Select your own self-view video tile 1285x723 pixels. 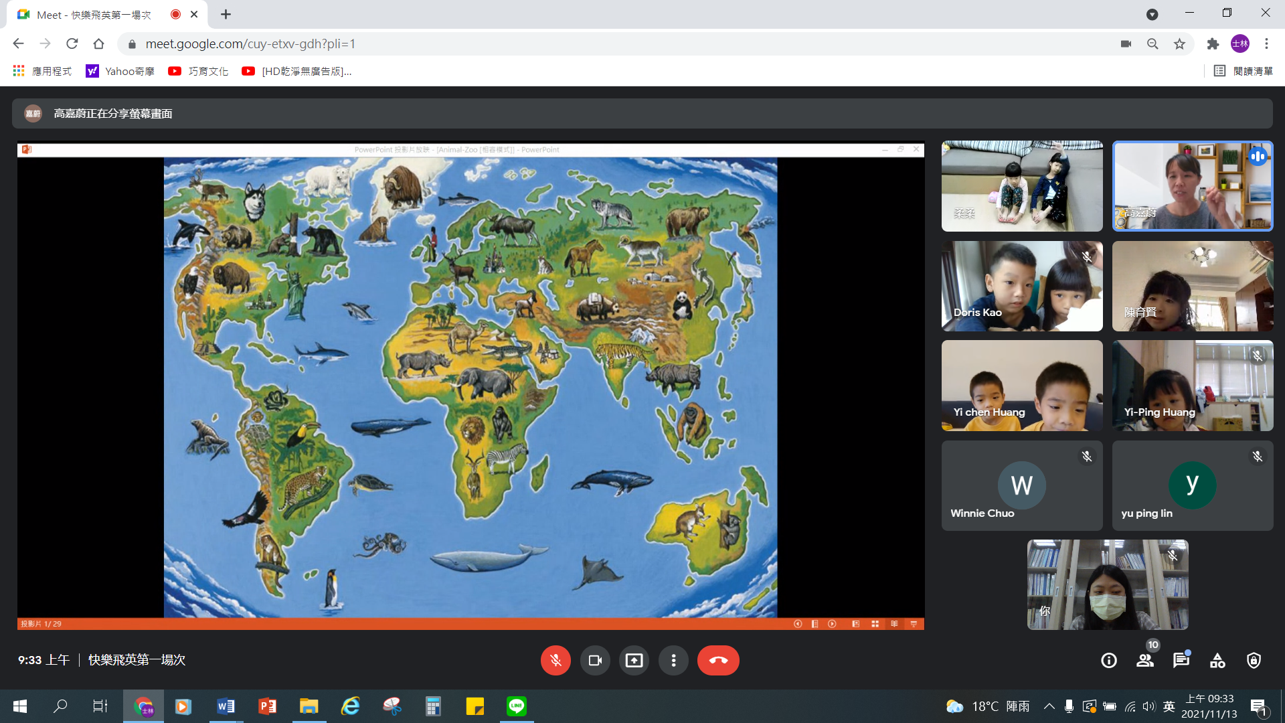pos(1108,584)
